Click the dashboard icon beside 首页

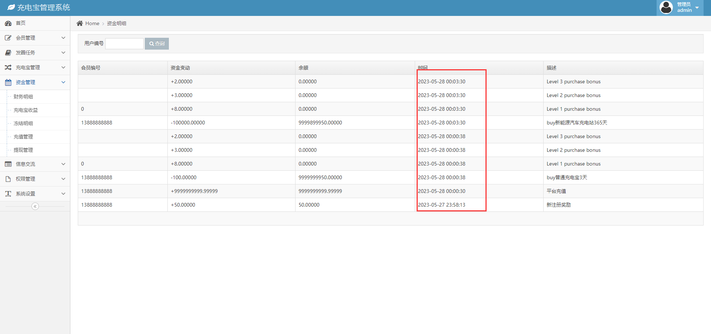tap(8, 23)
